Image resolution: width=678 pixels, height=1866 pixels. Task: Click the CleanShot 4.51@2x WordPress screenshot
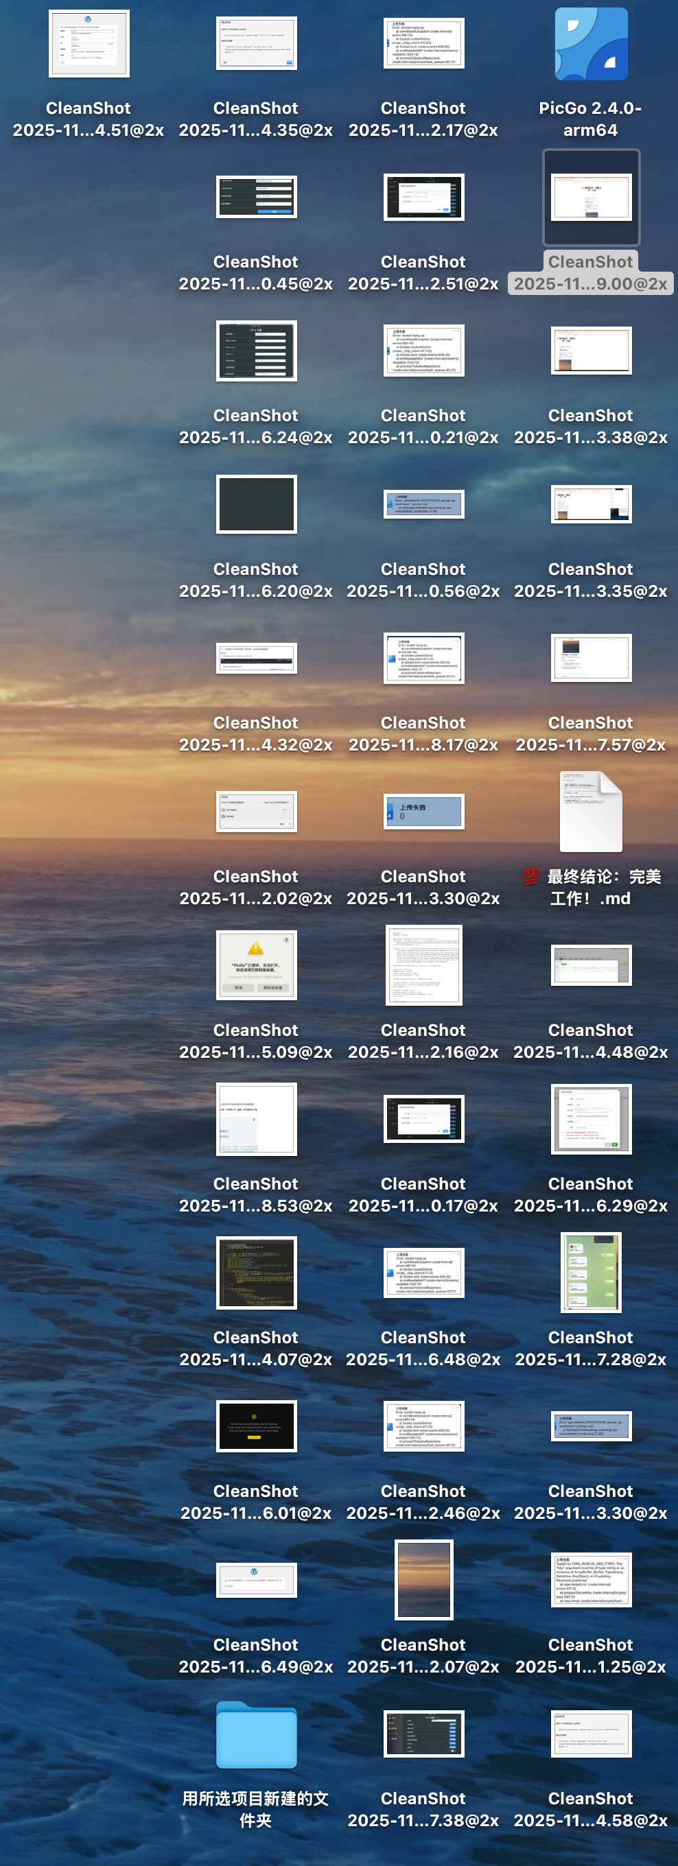pos(89,43)
